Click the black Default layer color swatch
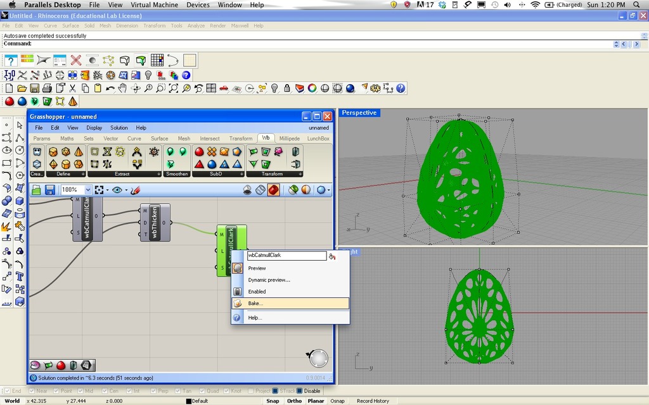 click(189, 401)
